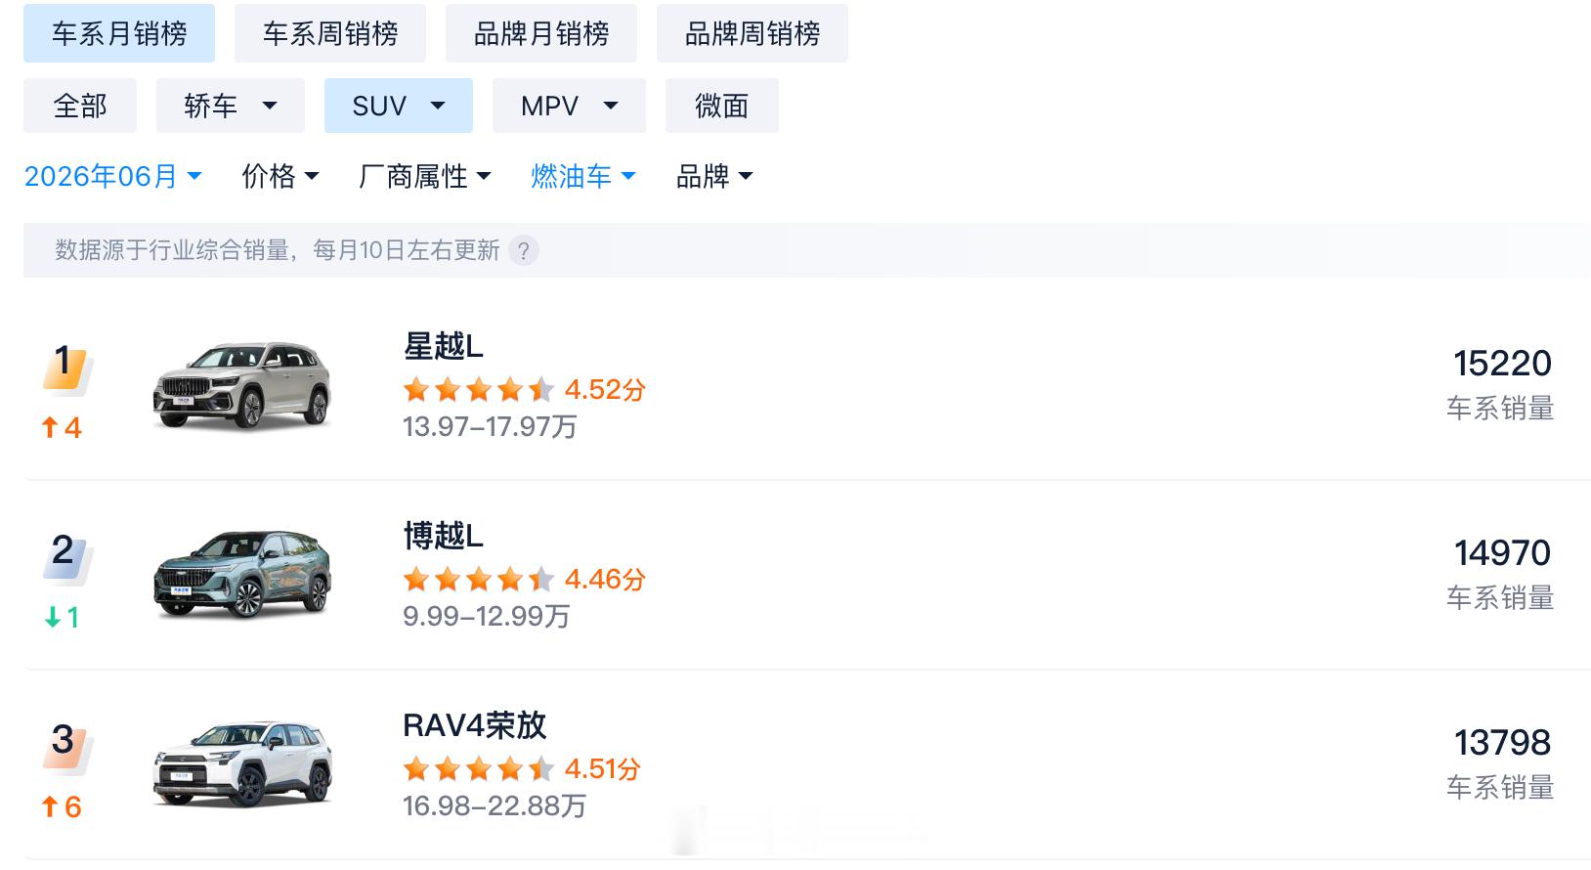Open the 博越L car thumbnail
The width and height of the screenshot is (1591, 870).
click(242, 575)
